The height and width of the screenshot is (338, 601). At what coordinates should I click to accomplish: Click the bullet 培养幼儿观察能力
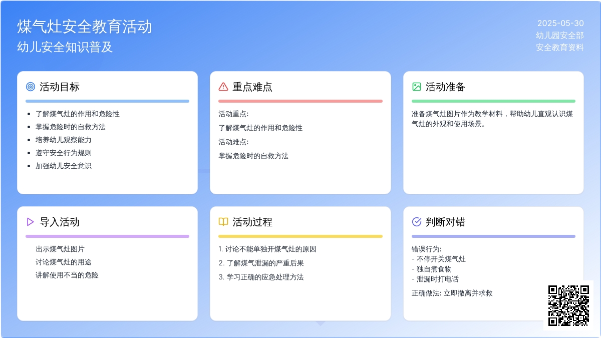coord(64,140)
